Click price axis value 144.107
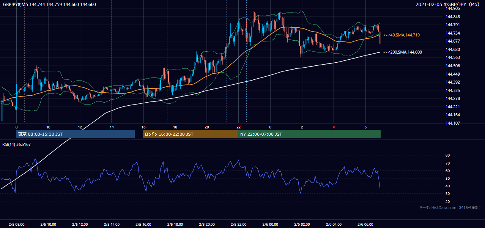Image resolution: width=485 pixels, height=228 pixels. [x=453, y=123]
